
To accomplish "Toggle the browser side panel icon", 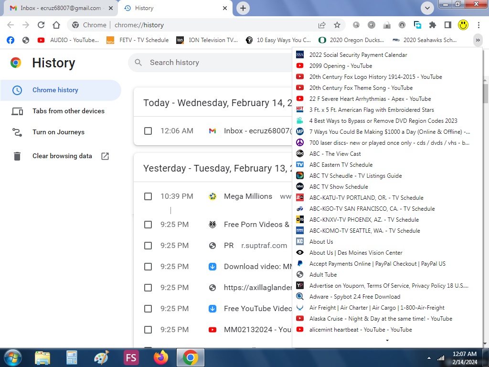I will pos(448,25).
